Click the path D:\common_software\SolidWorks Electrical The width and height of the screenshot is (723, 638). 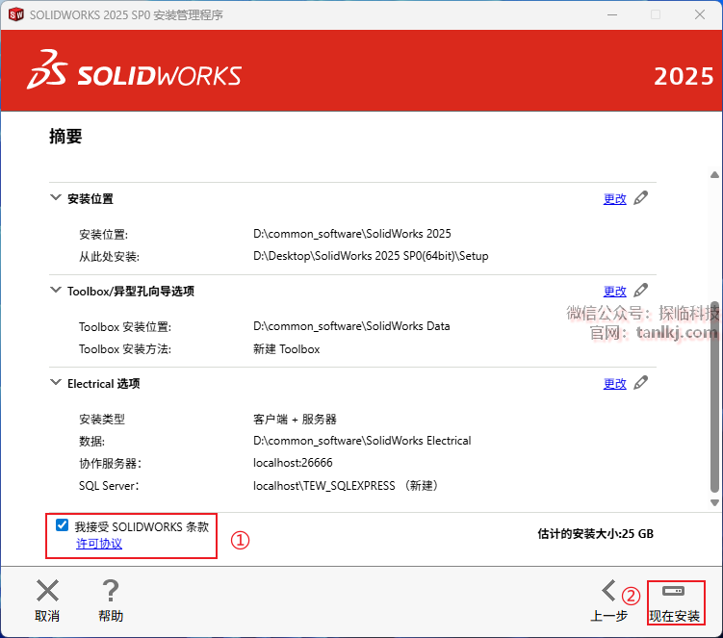(362, 441)
